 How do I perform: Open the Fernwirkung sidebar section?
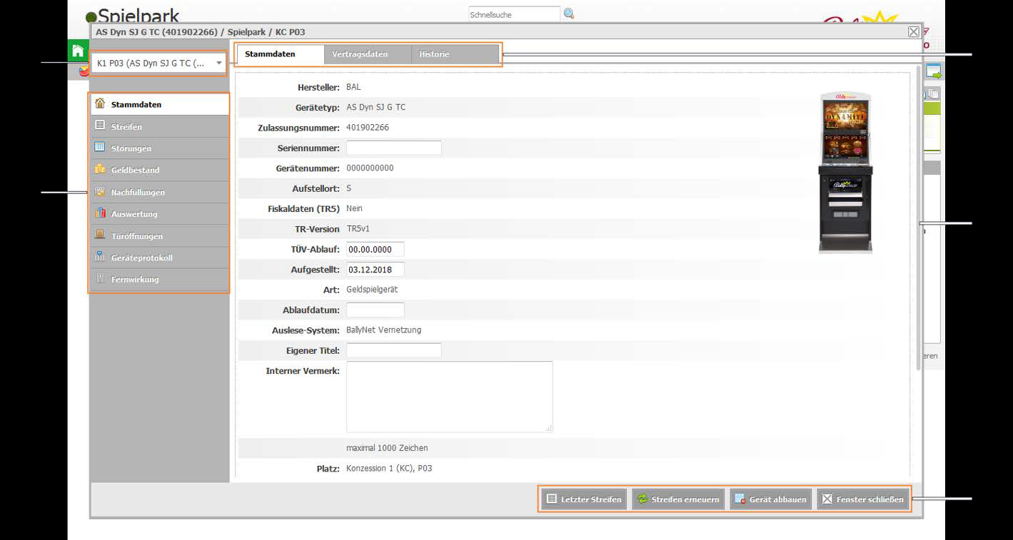click(x=159, y=280)
